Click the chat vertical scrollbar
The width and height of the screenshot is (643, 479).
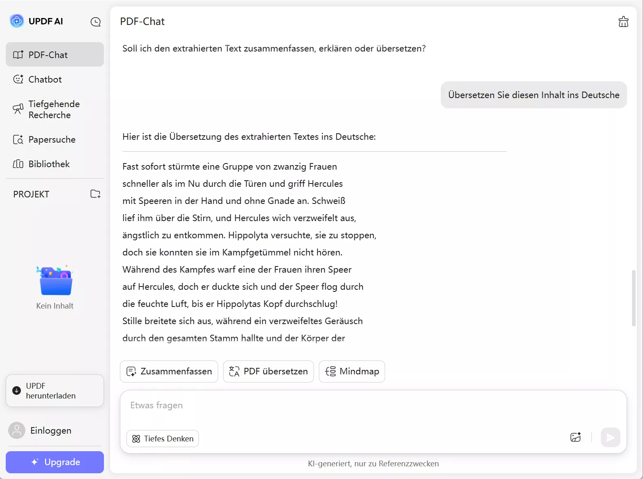click(634, 298)
